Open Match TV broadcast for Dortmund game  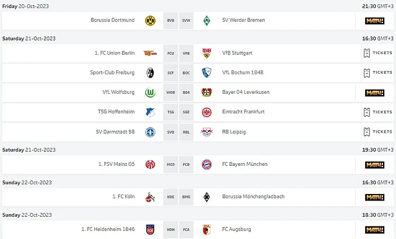(374, 21)
